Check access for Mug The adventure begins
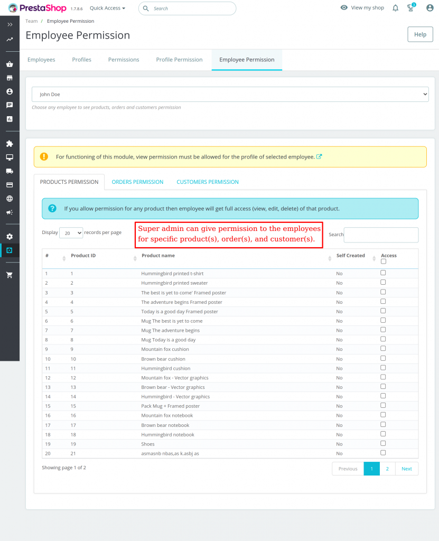Viewport: 439px width, 541px height. point(383,330)
